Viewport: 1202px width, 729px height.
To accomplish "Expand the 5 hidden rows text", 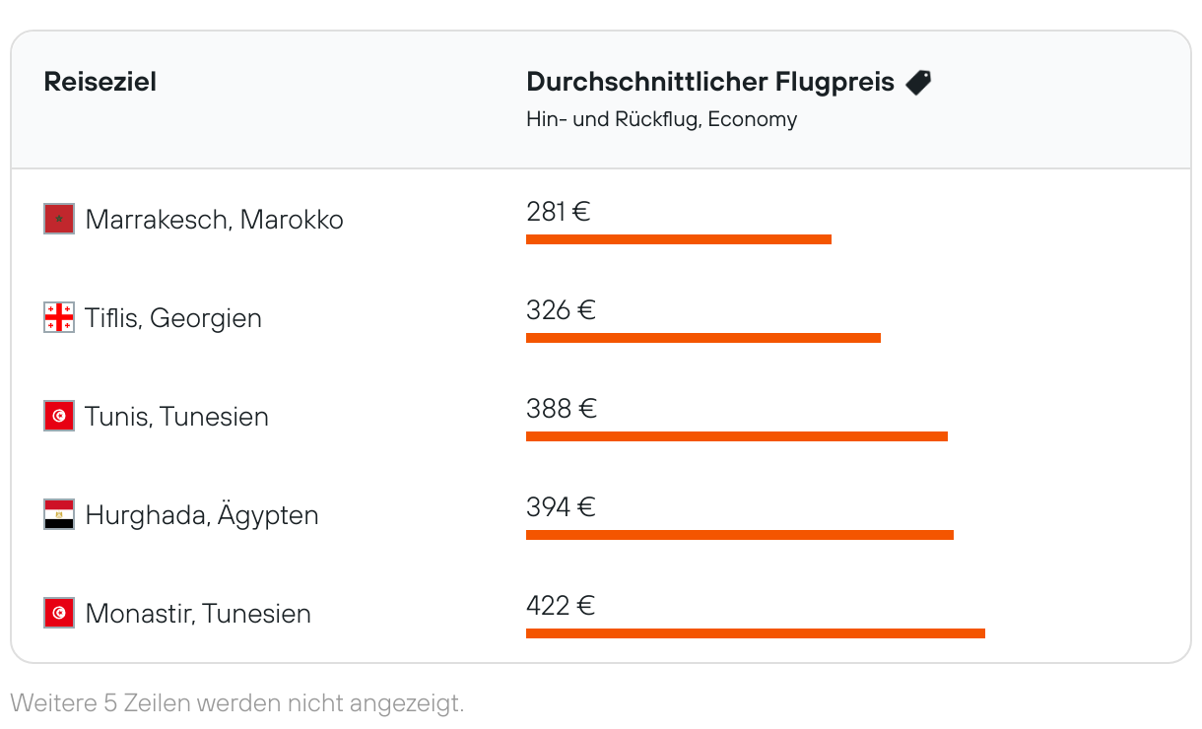I will (x=236, y=703).
